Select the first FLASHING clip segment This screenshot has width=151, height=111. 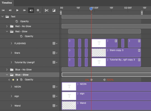click(71, 43)
